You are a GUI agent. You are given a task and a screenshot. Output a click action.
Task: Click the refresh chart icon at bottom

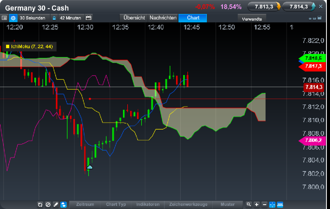pos(40,204)
